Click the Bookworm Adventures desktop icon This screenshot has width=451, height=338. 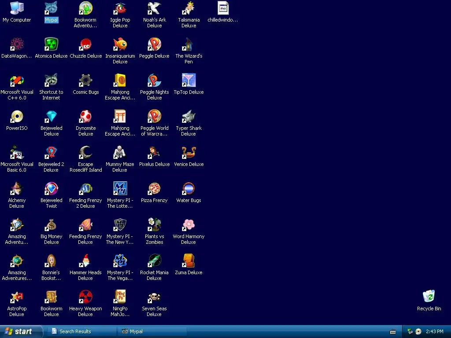(x=85, y=8)
